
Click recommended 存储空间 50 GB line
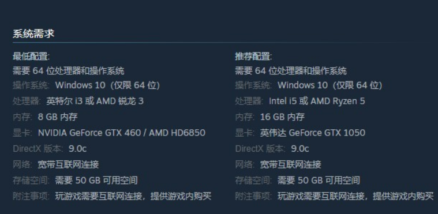tap(298, 181)
